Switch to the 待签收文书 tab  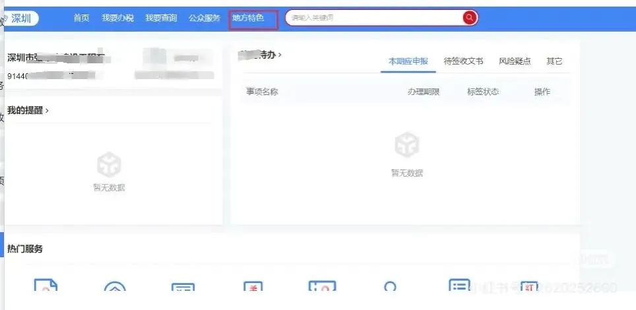click(x=463, y=61)
